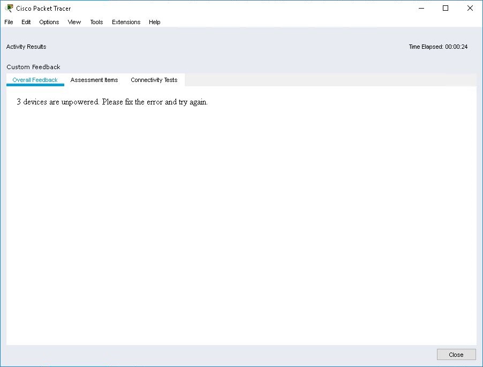Show the Extensions menu
The width and height of the screenshot is (483, 367).
[x=126, y=22]
